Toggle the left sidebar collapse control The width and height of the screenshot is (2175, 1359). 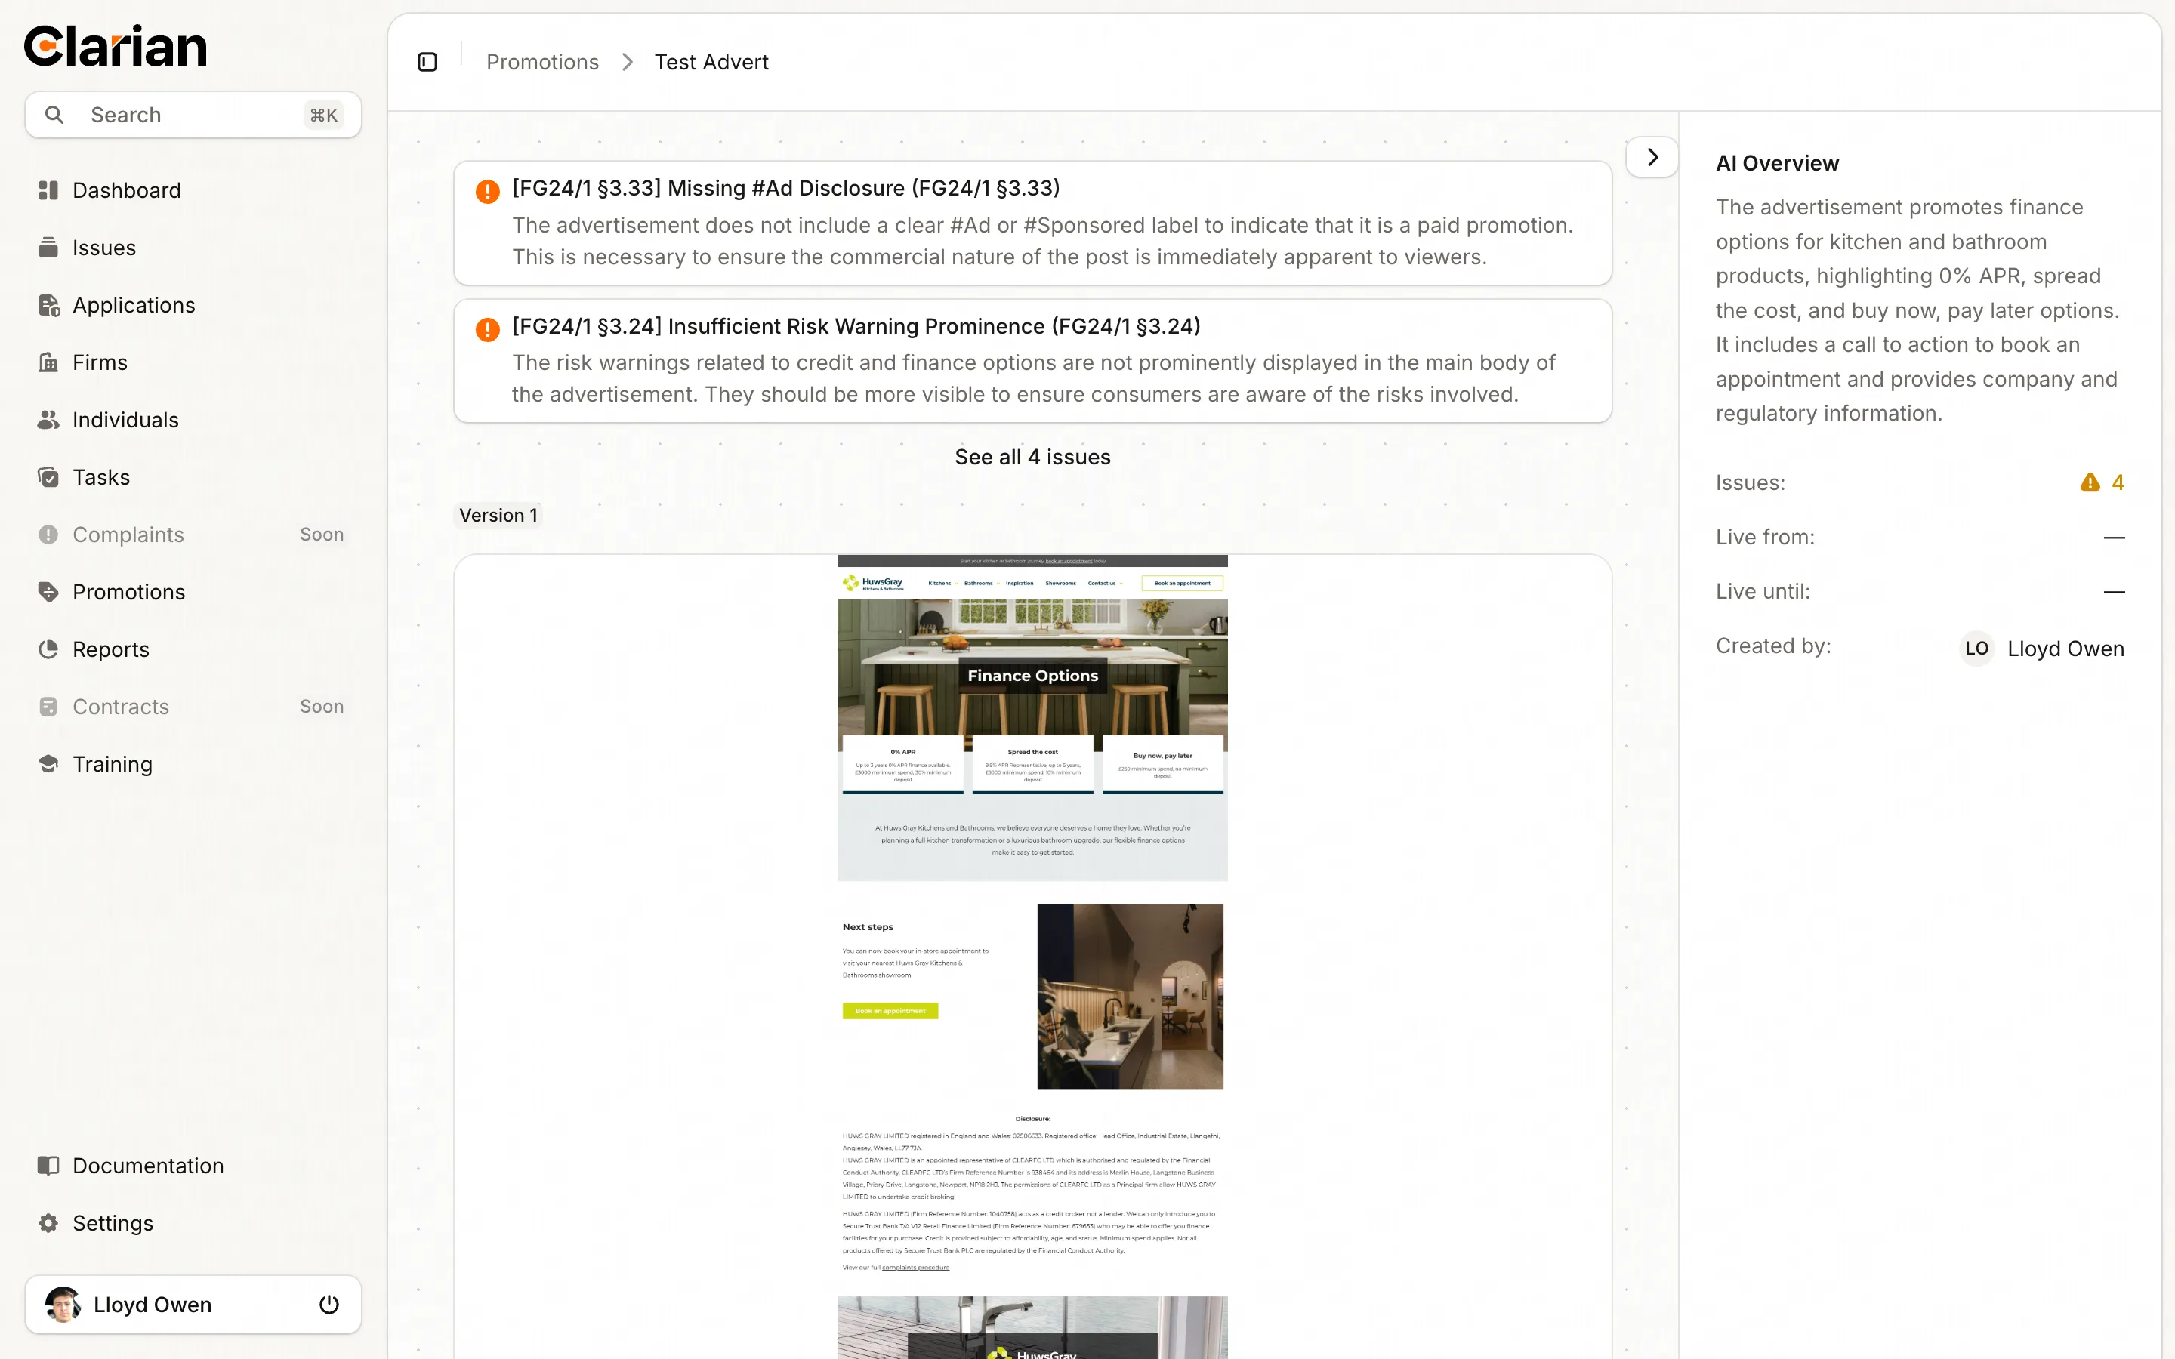tap(427, 61)
